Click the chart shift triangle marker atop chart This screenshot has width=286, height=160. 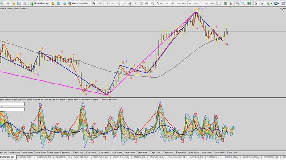pos(231,8)
